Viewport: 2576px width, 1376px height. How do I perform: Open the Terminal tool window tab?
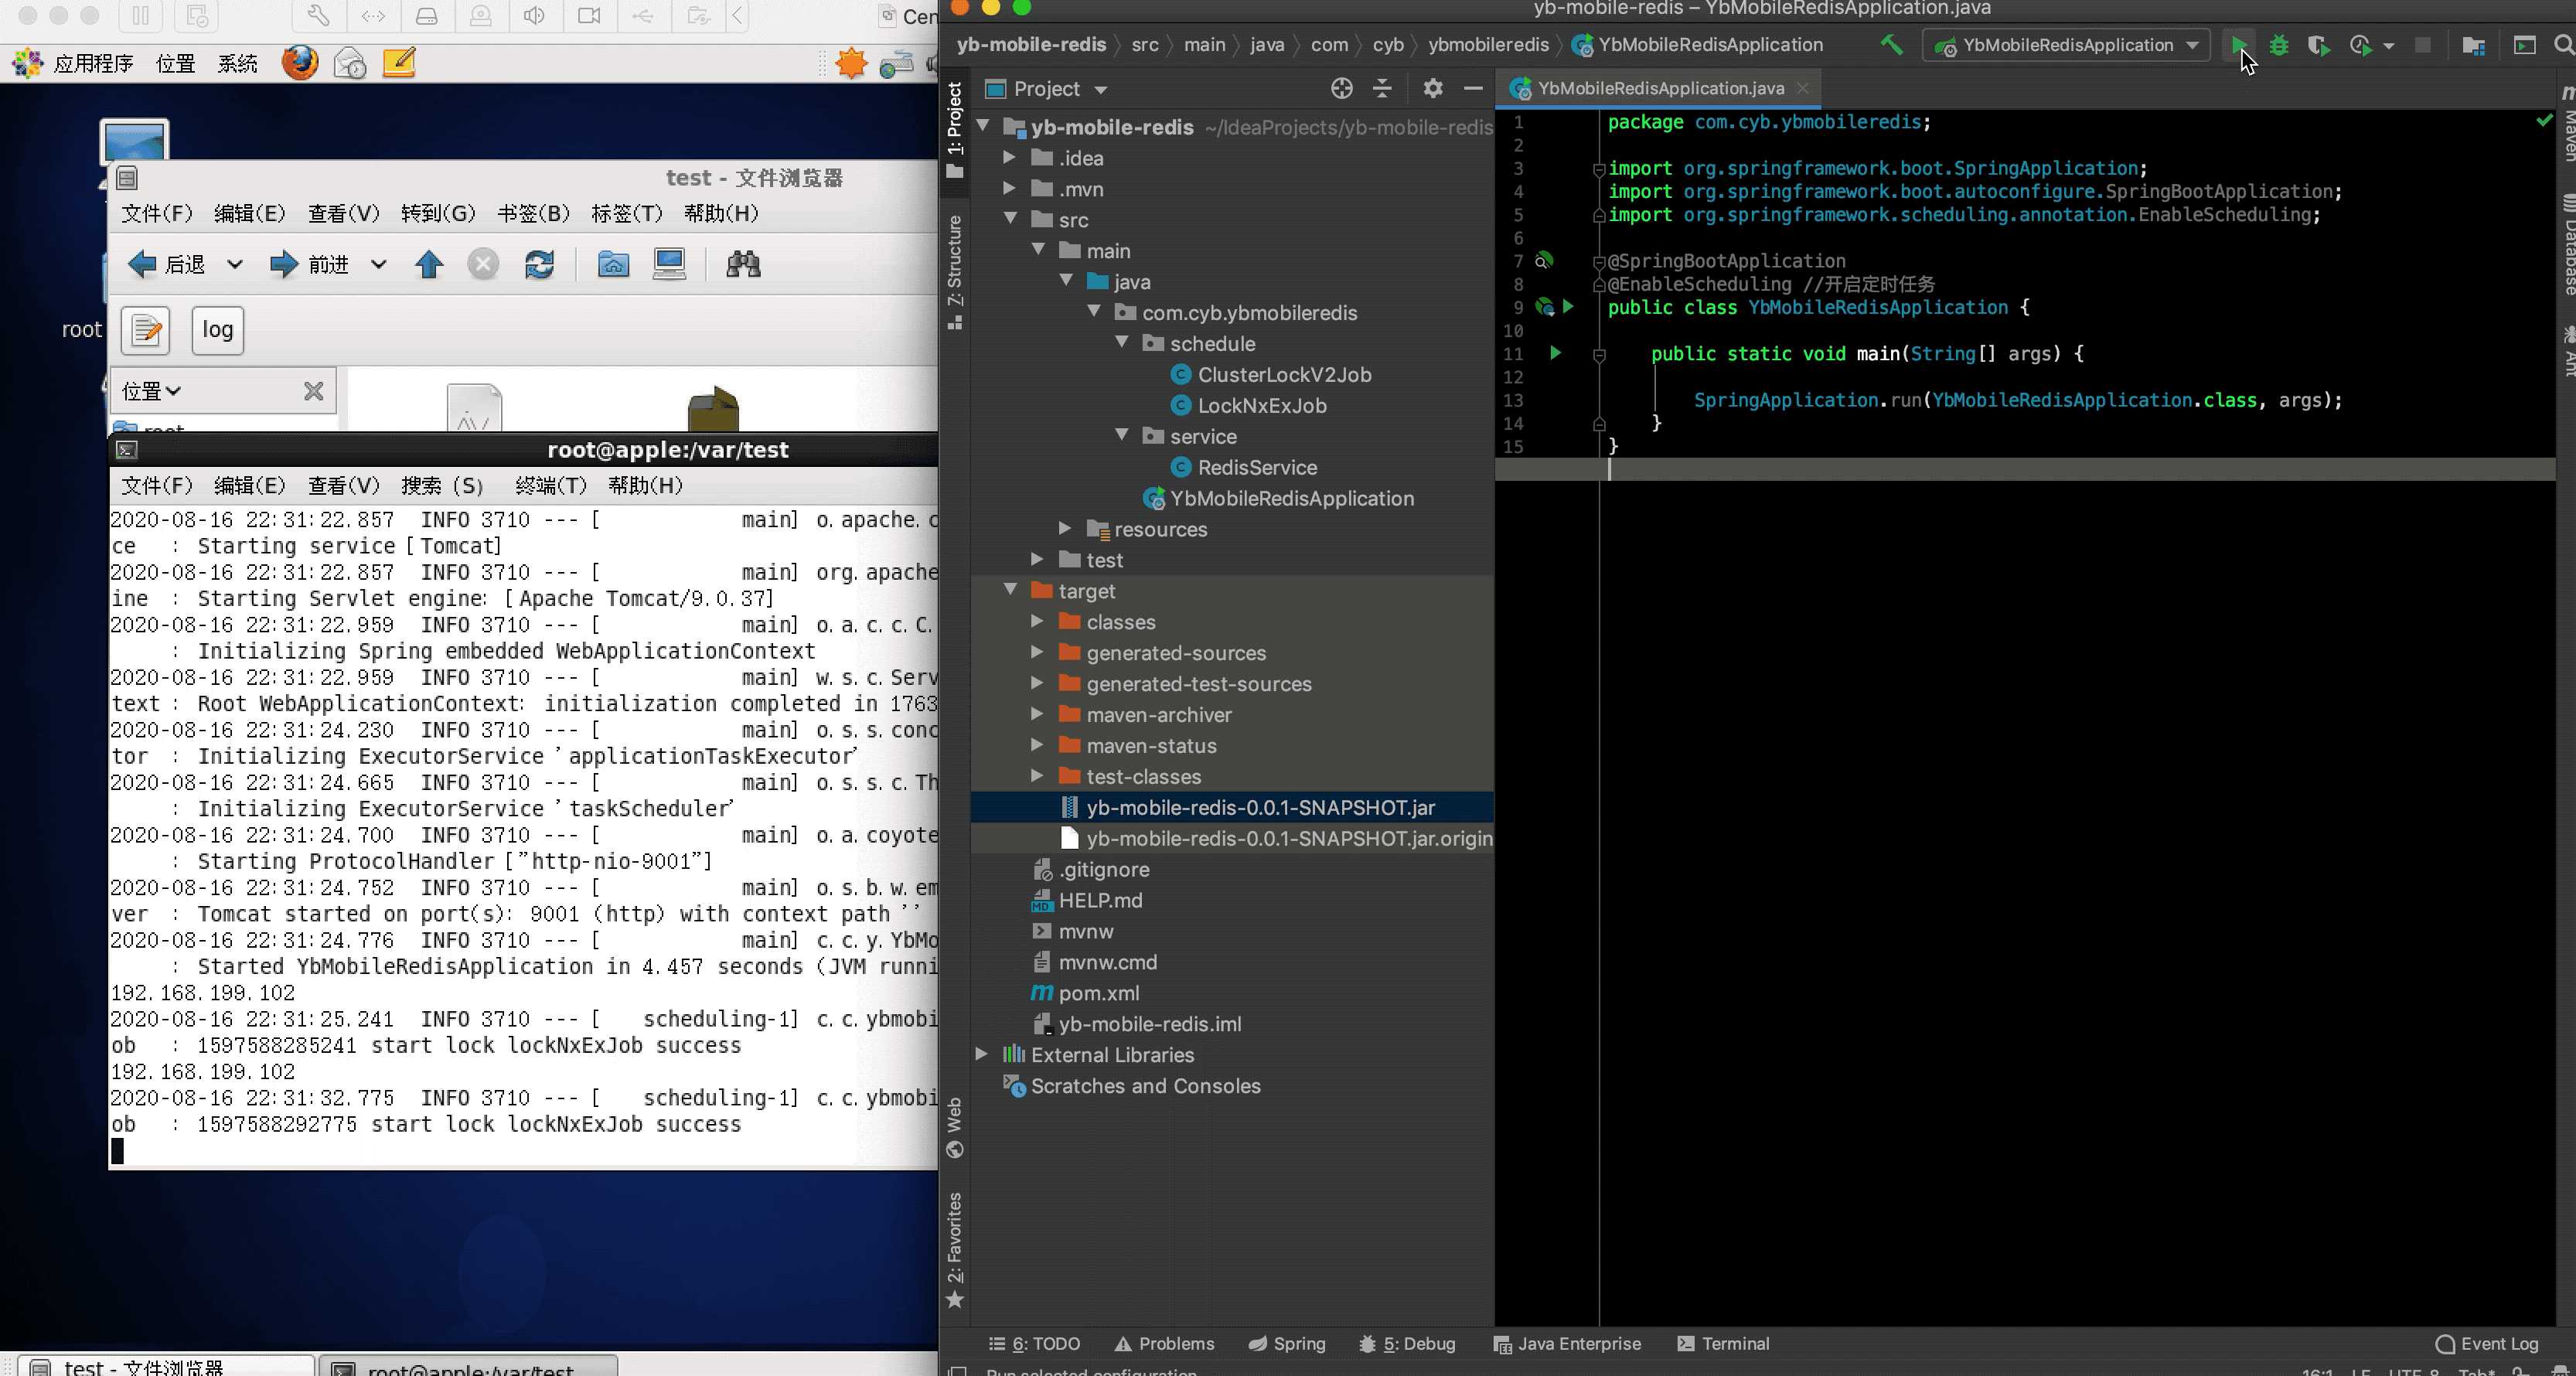pyautogui.click(x=1723, y=1343)
